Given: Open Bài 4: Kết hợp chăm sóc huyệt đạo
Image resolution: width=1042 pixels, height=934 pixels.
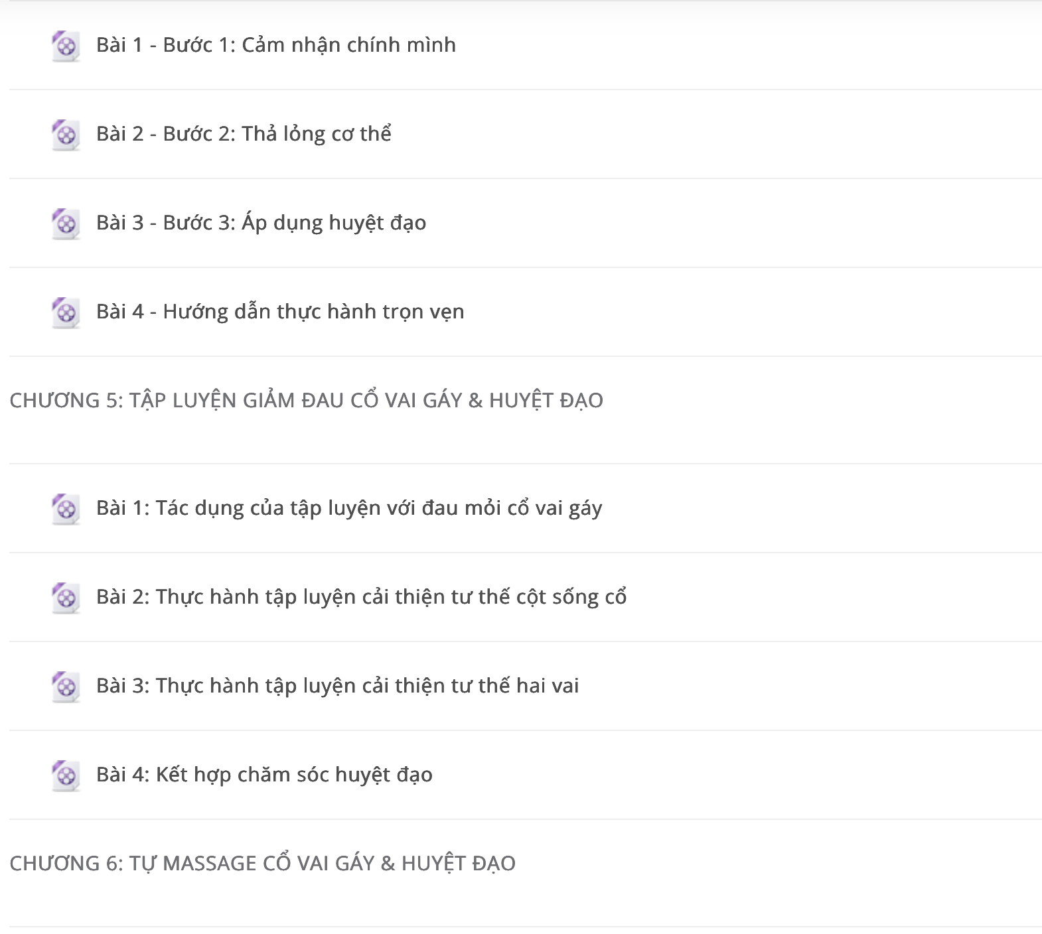Looking at the screenshot, I should click(x=264, y=775).
